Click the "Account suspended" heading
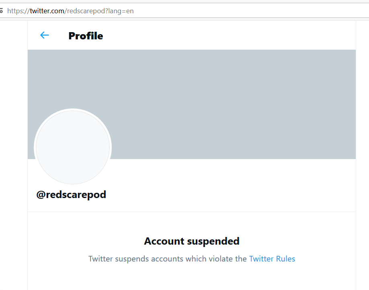The height and width of the screenshot is (290, 369). [192, 241]
